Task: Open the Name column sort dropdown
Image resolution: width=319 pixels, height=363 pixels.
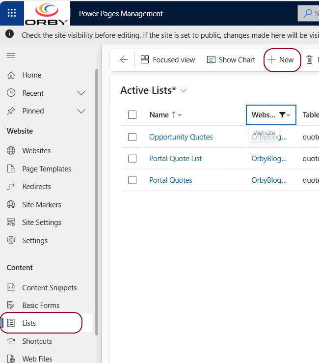Action: [x=180, y=115]
